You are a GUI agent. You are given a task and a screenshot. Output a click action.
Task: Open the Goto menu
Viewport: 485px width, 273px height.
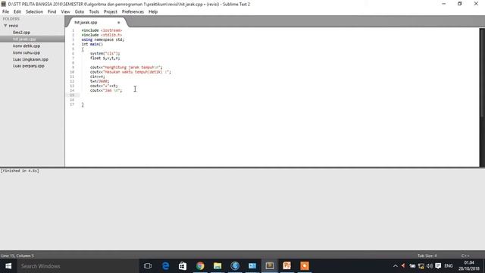pos(80,12)
